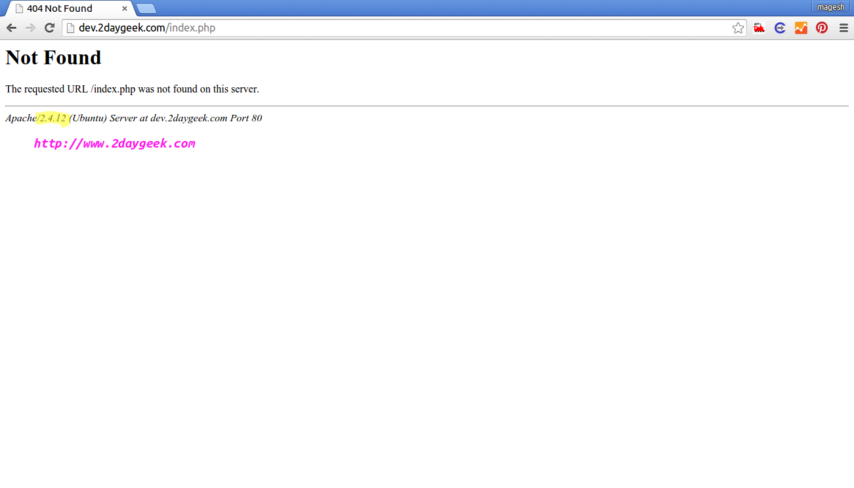Click the requested URL error message
Viewport: 854px width, 488px height.
132,89
